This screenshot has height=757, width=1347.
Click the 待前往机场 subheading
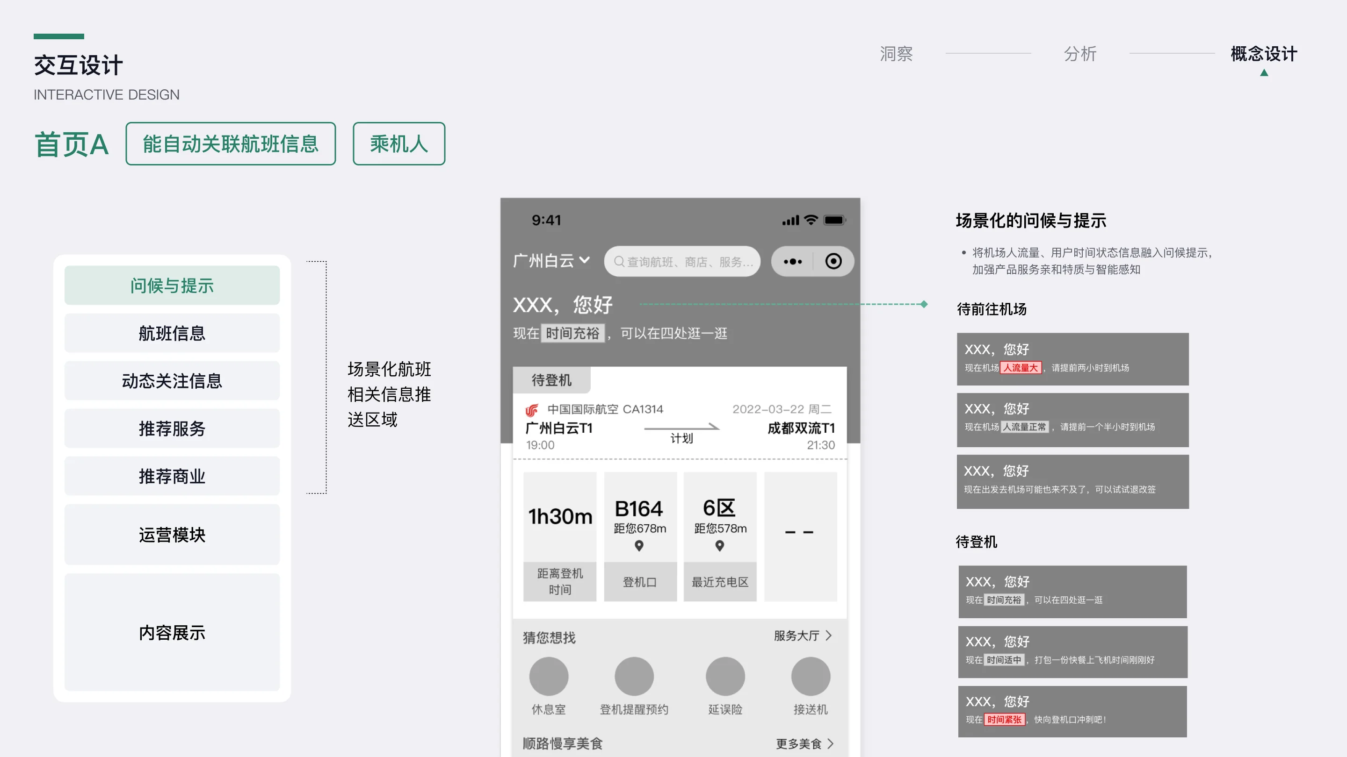point(992,309)
